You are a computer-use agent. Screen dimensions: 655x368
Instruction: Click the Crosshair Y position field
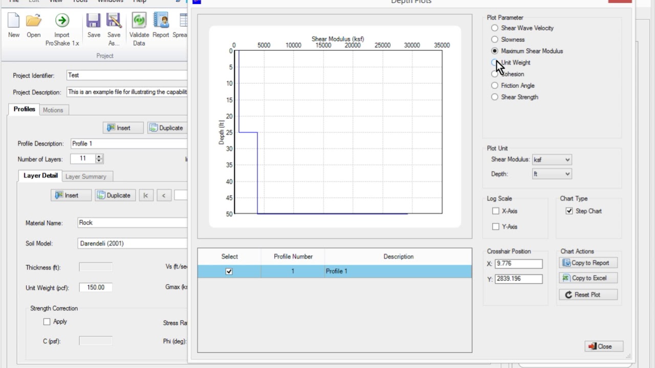(x=519, y=279)
